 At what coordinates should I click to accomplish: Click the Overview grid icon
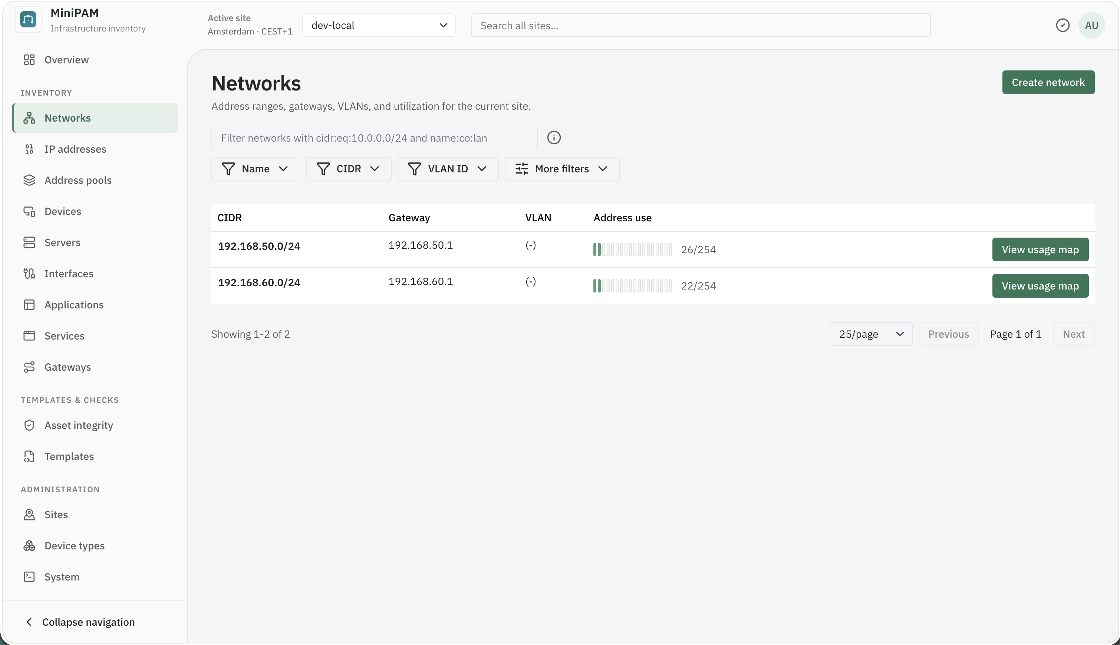tap(29, 60)
